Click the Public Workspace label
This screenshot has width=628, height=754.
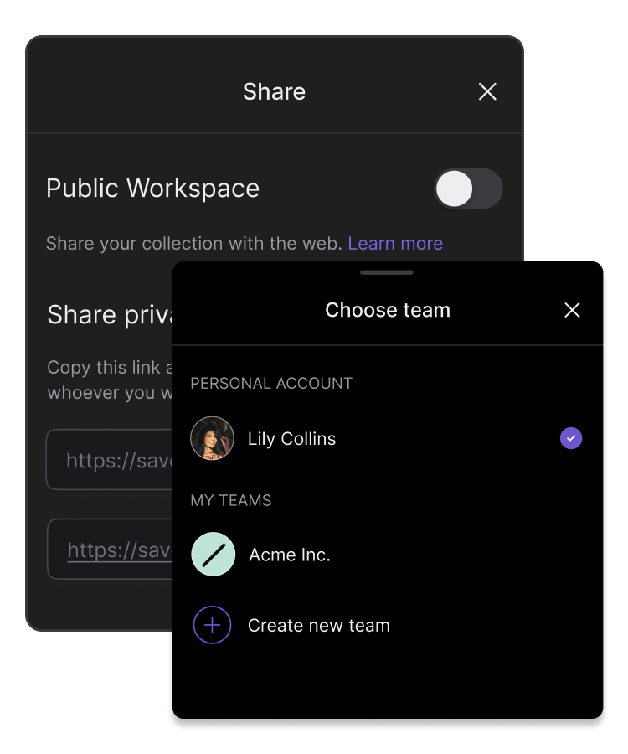click(152, 188)
